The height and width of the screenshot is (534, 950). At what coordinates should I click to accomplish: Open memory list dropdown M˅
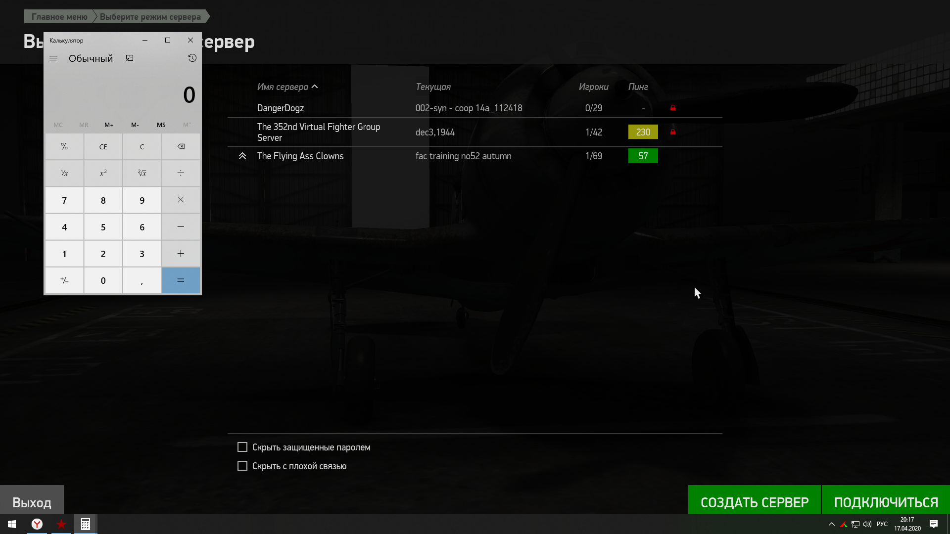tap(187, 125)
